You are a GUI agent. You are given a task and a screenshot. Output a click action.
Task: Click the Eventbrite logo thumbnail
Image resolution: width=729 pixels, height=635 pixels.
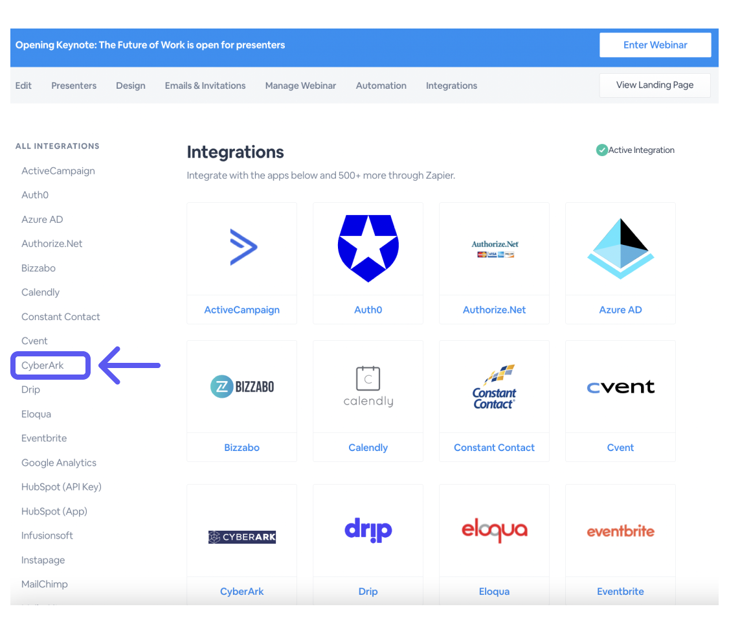620,531
